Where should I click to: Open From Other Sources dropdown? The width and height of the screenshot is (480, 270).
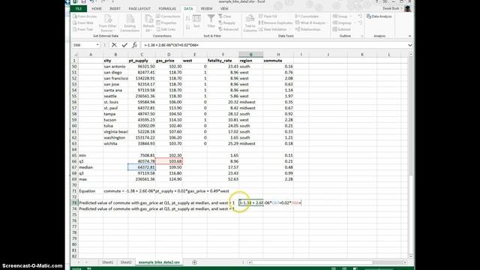click(108, 23)
